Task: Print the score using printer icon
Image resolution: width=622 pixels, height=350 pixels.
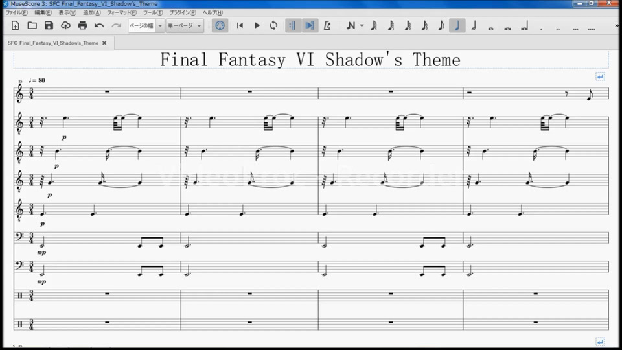Action: 82,26
